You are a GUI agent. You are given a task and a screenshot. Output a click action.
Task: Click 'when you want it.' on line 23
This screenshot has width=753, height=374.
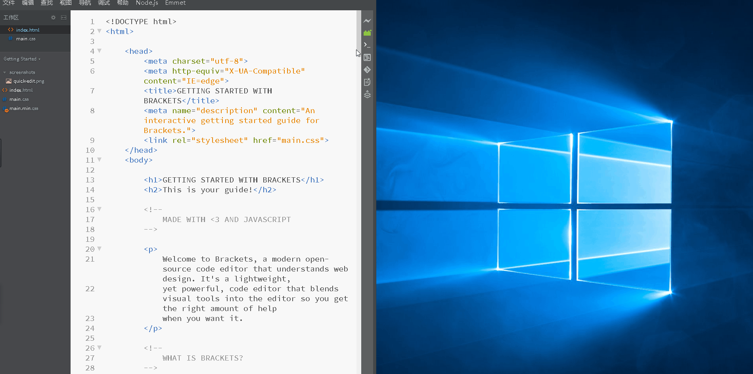point(203,318)
